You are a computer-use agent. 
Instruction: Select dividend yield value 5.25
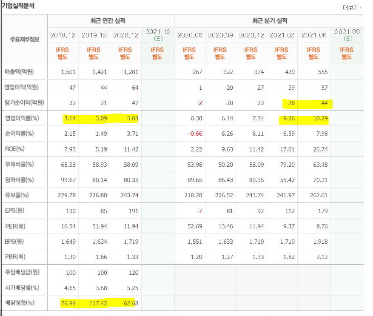(133, 288)
